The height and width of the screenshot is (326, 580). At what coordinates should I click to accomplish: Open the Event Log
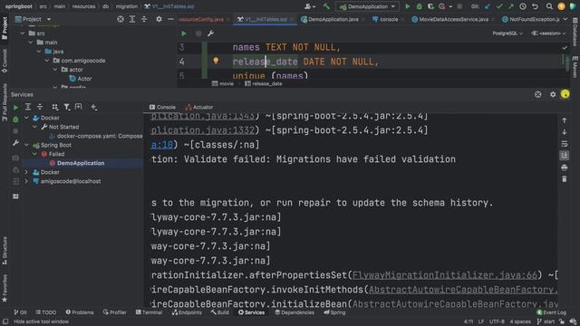coord(551,312)
